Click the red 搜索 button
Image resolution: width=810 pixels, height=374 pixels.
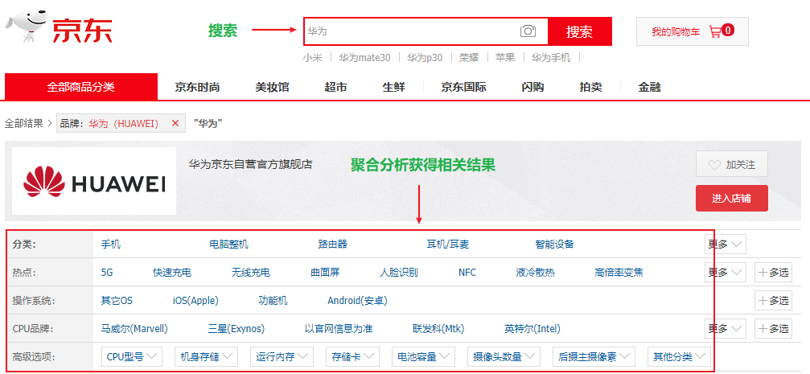tap(580, 31)
